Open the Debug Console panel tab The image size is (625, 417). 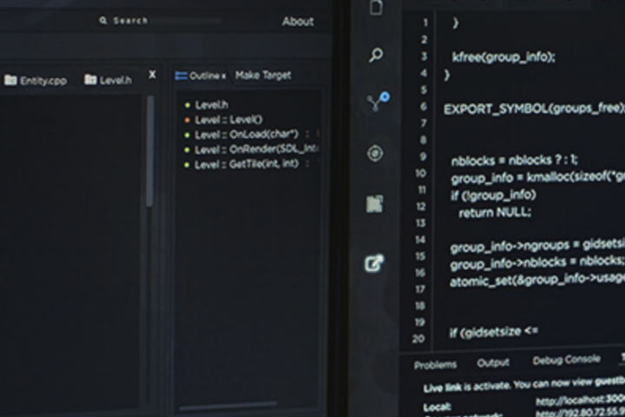(566, 360)
